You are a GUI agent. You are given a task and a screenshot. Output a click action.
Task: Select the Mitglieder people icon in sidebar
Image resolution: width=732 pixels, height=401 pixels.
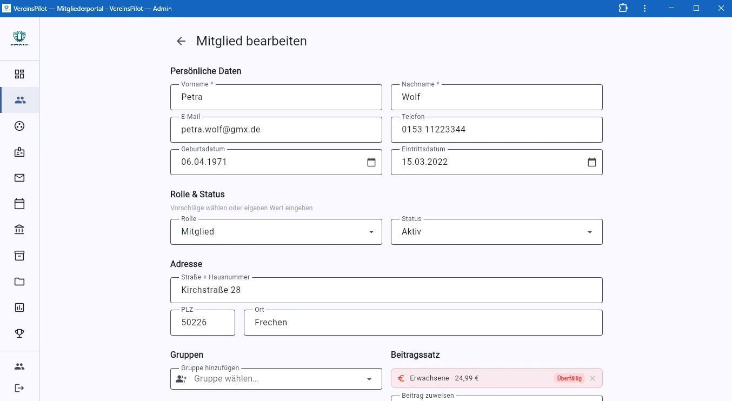(19, 100)
